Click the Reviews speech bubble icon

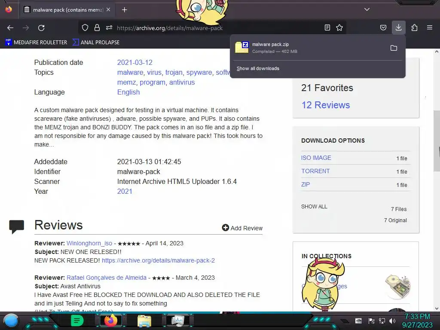tap(17, 226)
